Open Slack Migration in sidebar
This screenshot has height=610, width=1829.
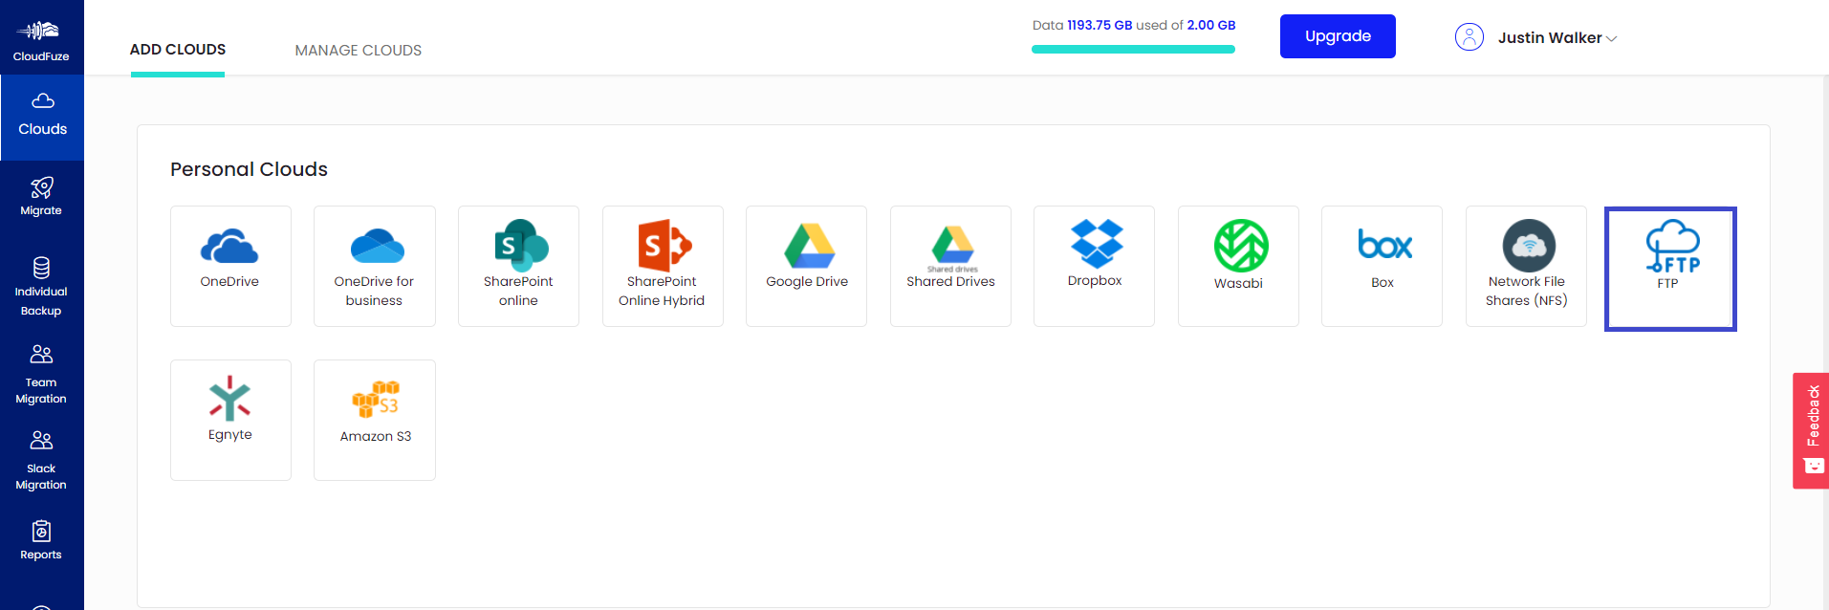(41, 460)
